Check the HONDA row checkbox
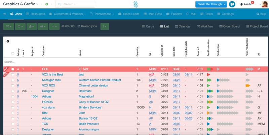This screenshot has width=269, height=135. (x=13, y=102)
